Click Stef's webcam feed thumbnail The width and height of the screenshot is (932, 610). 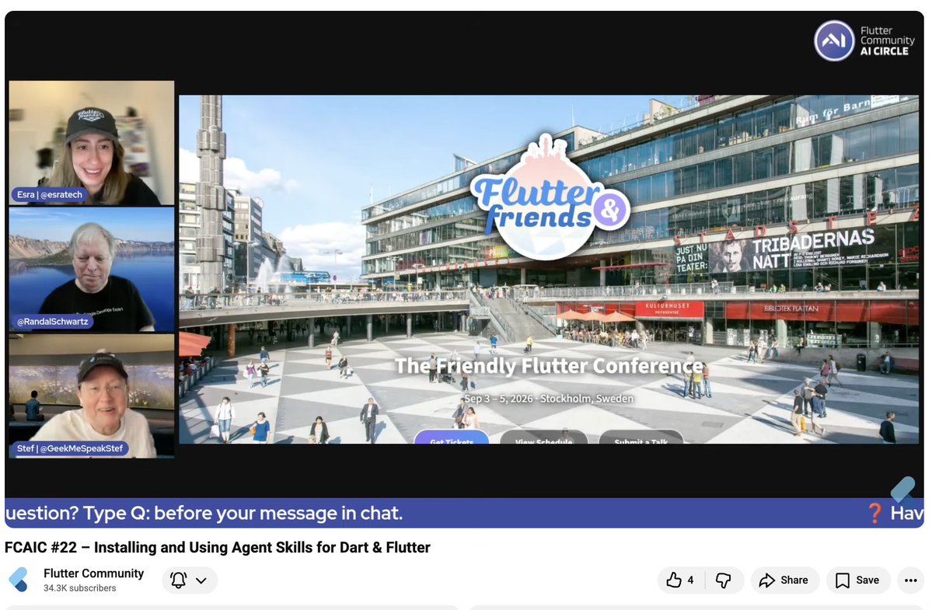pos(92,396)
